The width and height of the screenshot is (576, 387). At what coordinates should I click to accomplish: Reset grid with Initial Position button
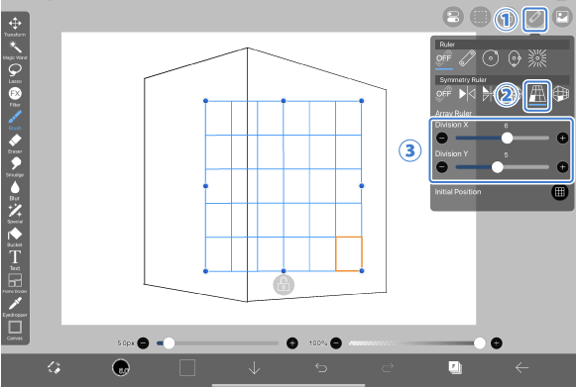point(559,192)
